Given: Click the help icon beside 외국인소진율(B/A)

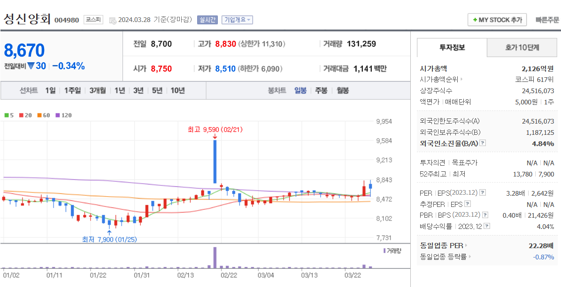Looking at the screenshot, I should (x=483, y=143).
